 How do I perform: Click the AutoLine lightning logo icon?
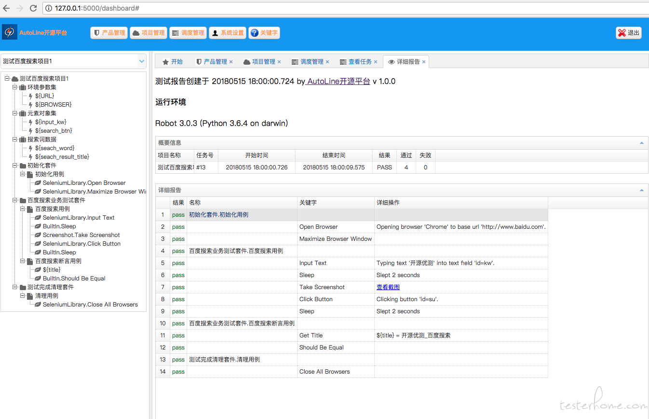(9, 32)
